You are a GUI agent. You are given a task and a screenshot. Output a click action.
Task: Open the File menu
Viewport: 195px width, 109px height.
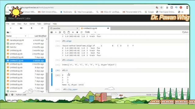tap(8, 24)
